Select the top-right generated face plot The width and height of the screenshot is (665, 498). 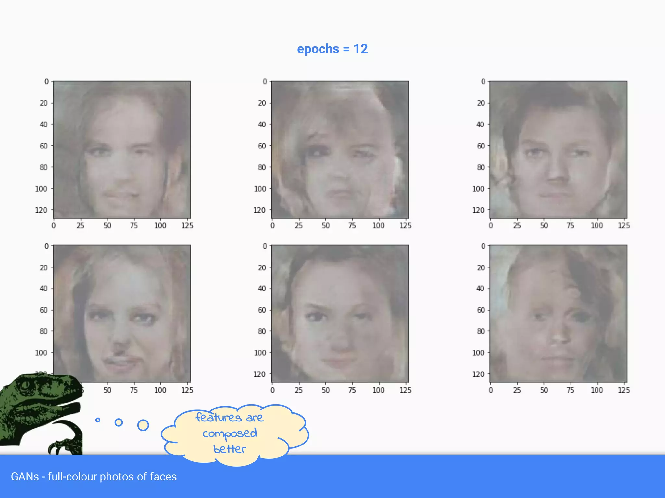(558, 149)
